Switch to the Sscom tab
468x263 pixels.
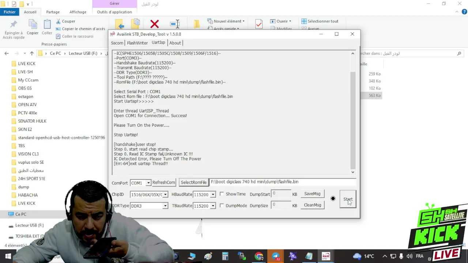point(117,43)
